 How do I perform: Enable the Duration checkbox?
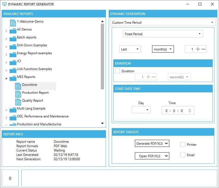pos(117,71)
